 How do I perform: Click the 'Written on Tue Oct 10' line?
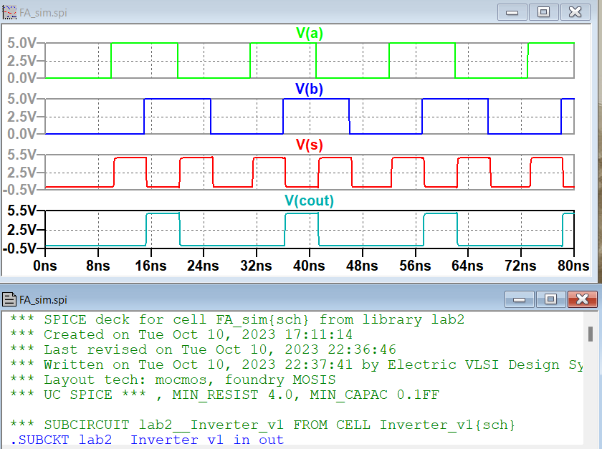tap(296, 364)
